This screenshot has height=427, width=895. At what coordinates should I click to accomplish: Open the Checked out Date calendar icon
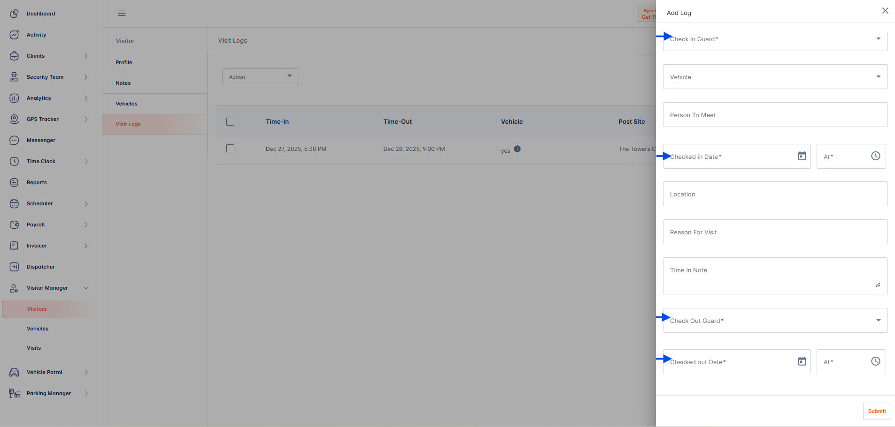pos(802,361)
